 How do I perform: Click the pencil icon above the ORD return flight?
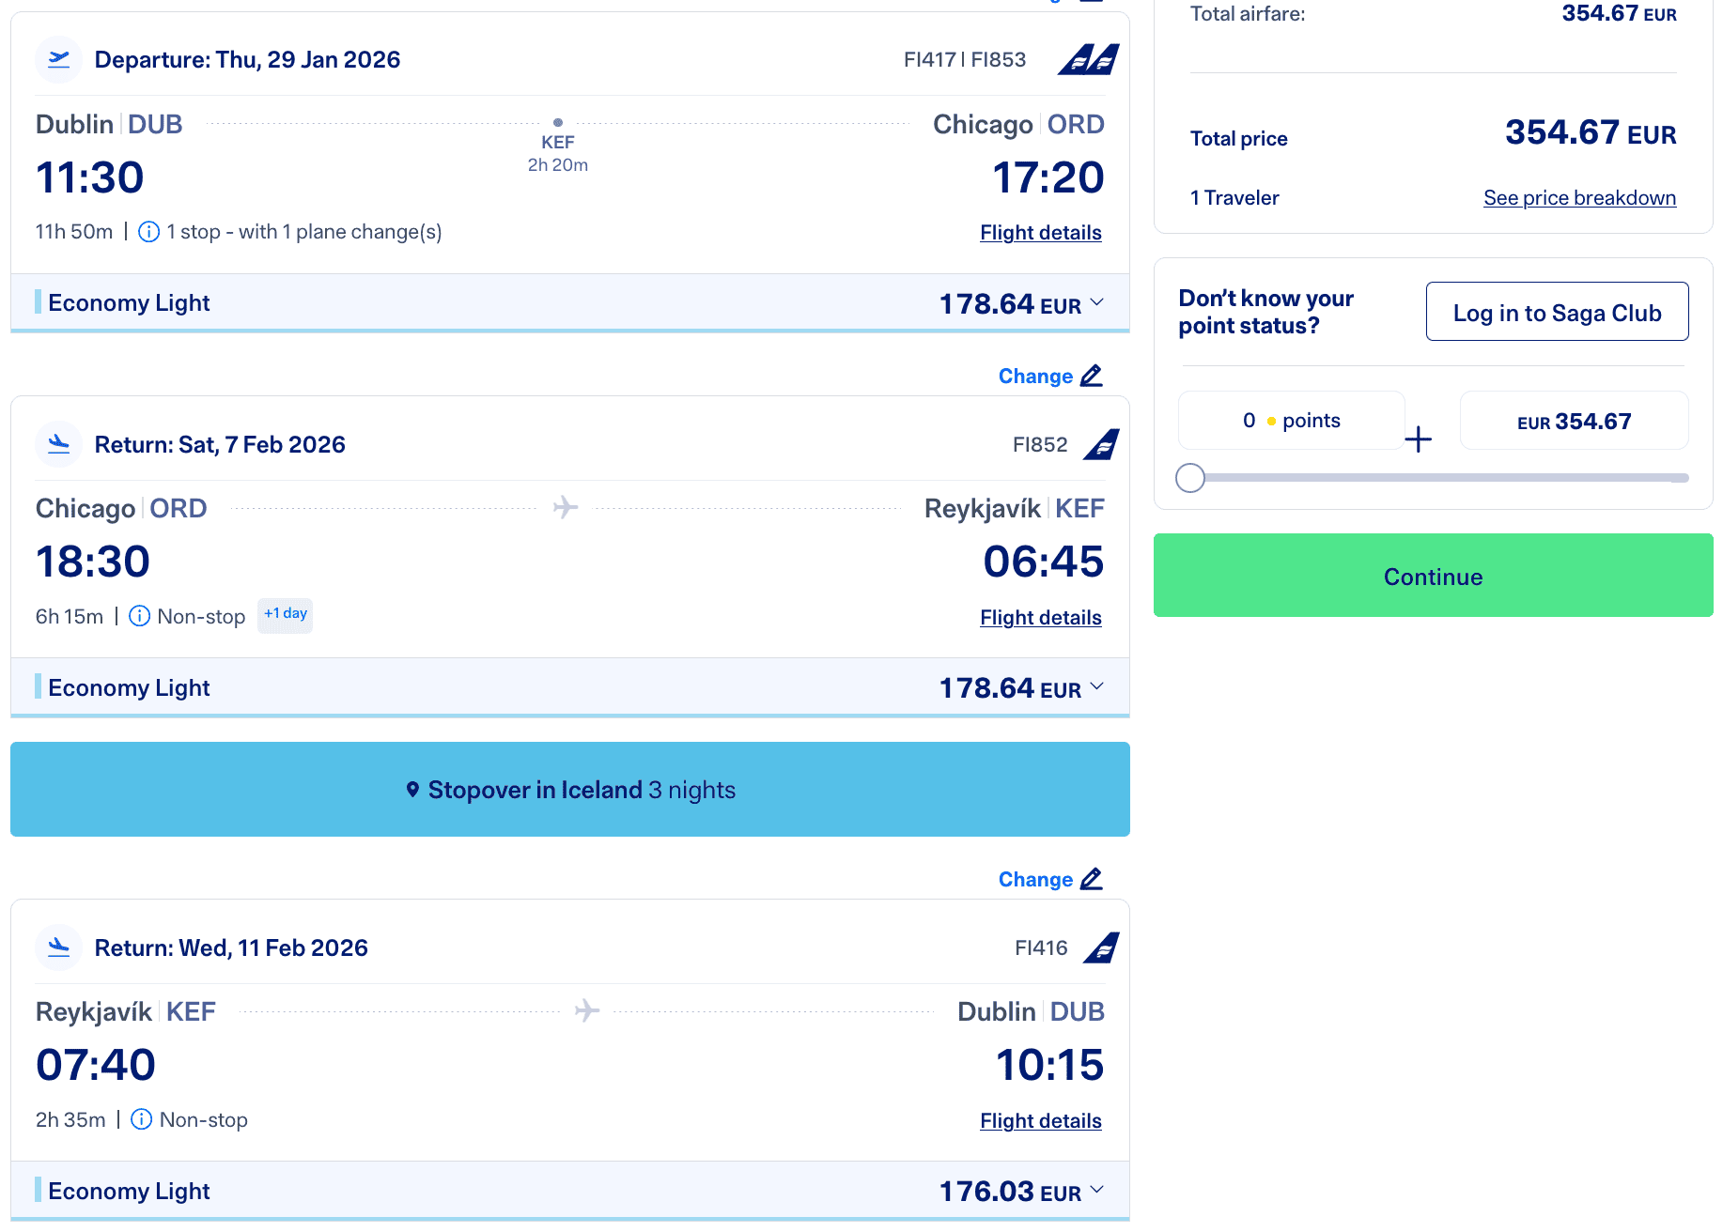(x=1091, y=376)
